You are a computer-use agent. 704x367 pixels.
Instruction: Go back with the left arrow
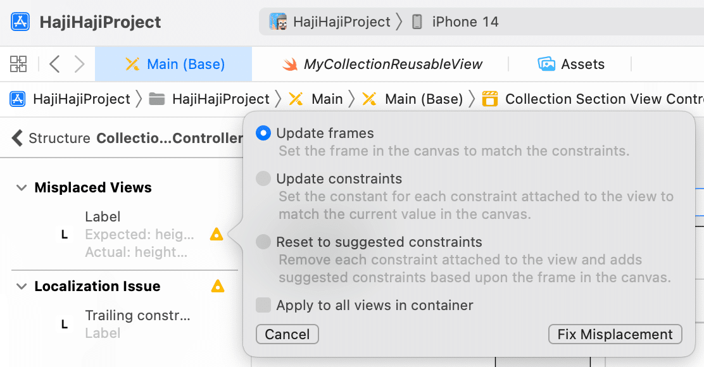point(54,64)
